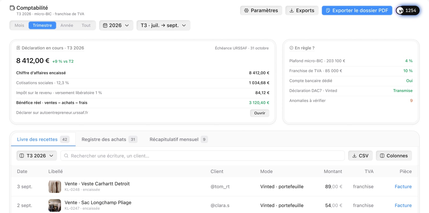The width and height of the screenshot is (429, 213).
Task: Click the columns icon in Colonnes button
Action: [382, 156]
